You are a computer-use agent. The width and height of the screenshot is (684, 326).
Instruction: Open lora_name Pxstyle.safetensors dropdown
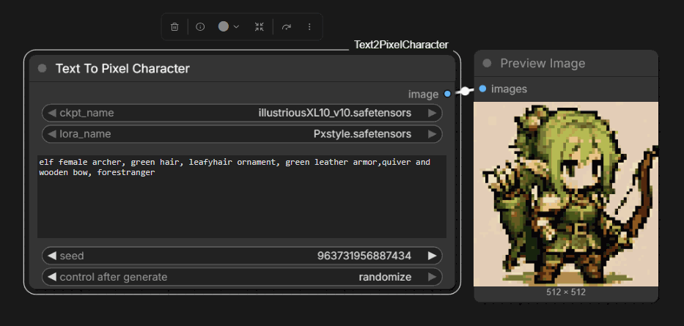pos(242,134)
